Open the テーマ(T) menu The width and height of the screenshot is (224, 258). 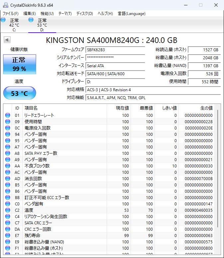coord(65,14)
